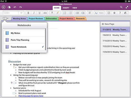The width and height of the screenshot is (131, 98).
Task: Open the 7/29/2013 Weekly Team page
Action: click(x=115, y=52)
